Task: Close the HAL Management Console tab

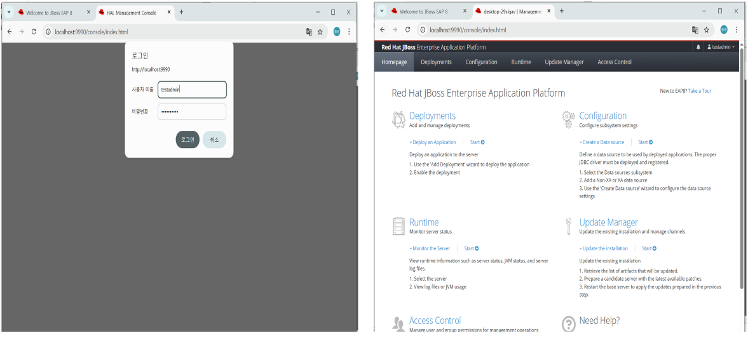Action: click(x=169, y=13)
